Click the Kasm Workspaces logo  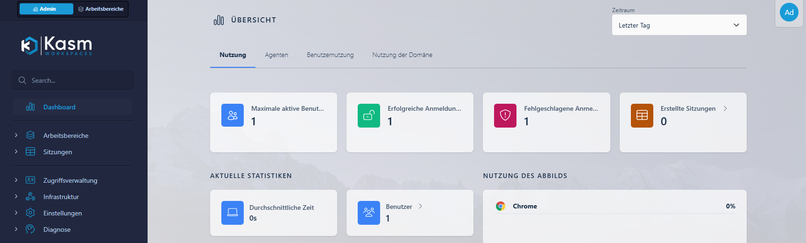click(x=57, y=46)
